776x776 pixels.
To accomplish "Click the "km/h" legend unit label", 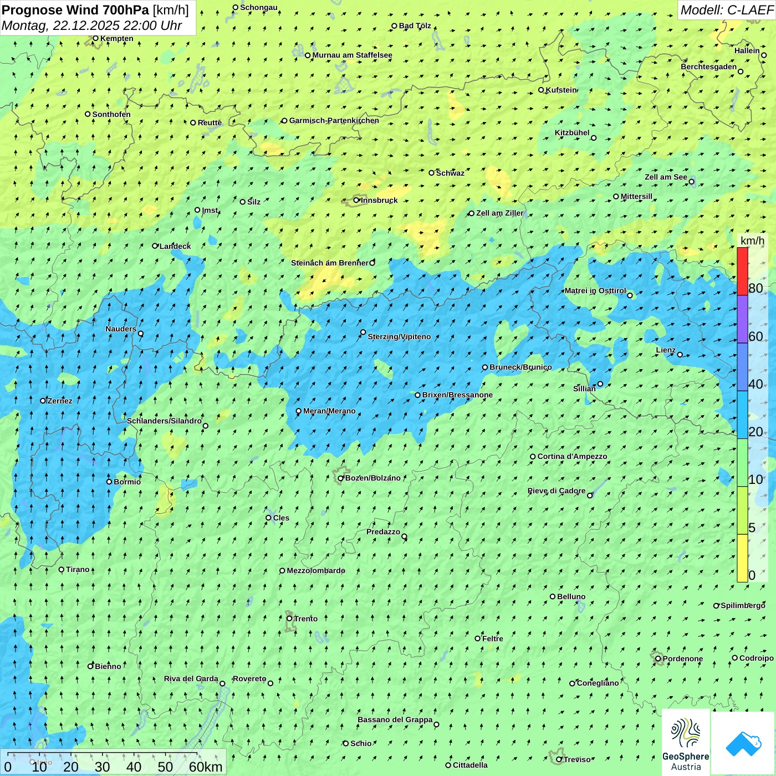I will pyautogui.click(x=752, y=241).
